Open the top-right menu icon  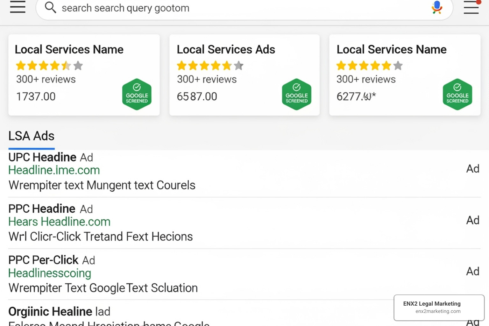[x=471, y=8]
